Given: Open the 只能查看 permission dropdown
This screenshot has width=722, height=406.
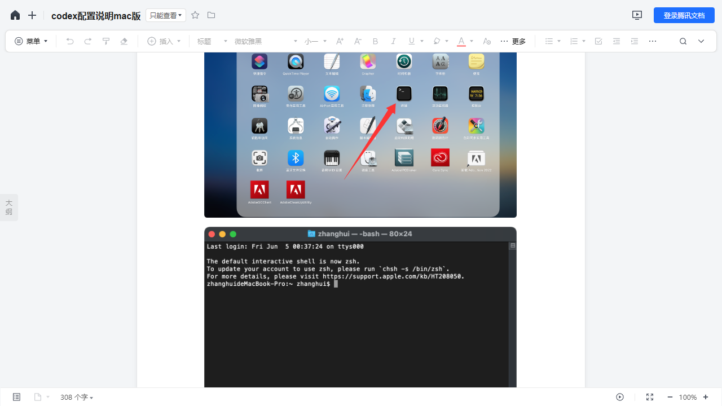Looking at the screenshot, I should pos(166,15).
